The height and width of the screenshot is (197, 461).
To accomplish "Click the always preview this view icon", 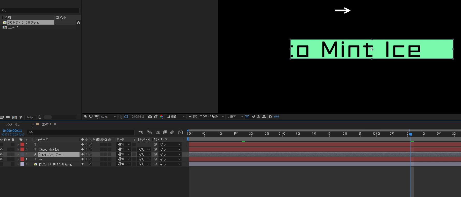I will pyautogui.click(x=85, y=117).
